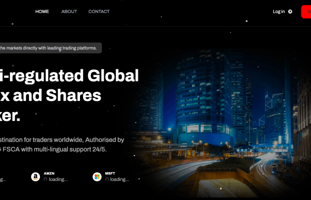Click the markets trading platforms banner pill
The image size is (311, 200).
coord(51,48)
